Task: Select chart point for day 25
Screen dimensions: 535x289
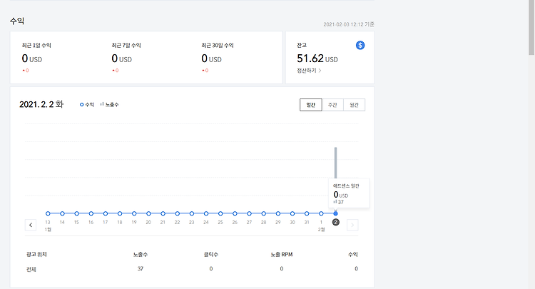Action: pos(220,213)
